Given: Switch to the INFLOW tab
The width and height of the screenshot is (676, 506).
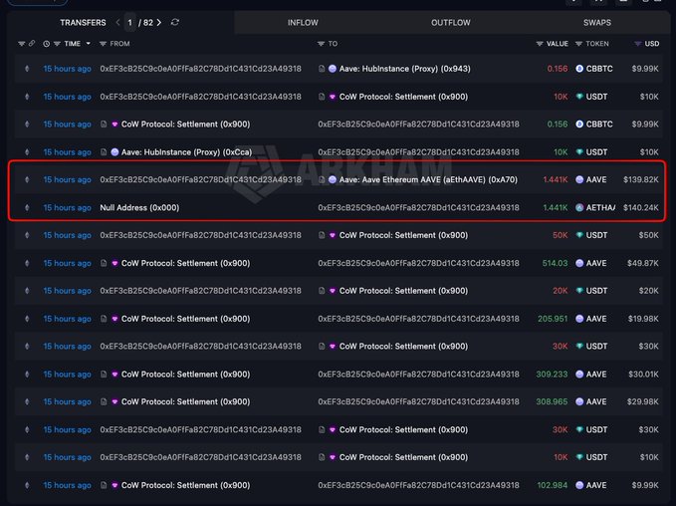Looking at the screenshot, I should click(303, 23).
